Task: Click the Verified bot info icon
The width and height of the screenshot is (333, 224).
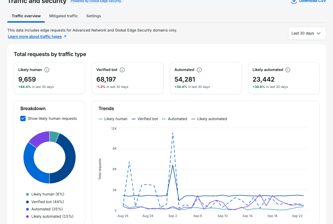Action: tap(122, 70)
